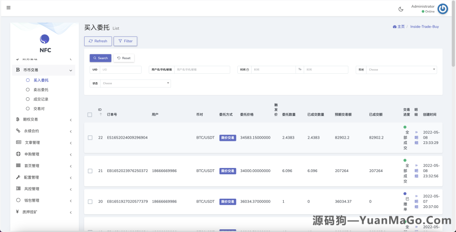Click the 币币交易 B icon
Viewport: 456px width, 232px height.
point(18,70)
